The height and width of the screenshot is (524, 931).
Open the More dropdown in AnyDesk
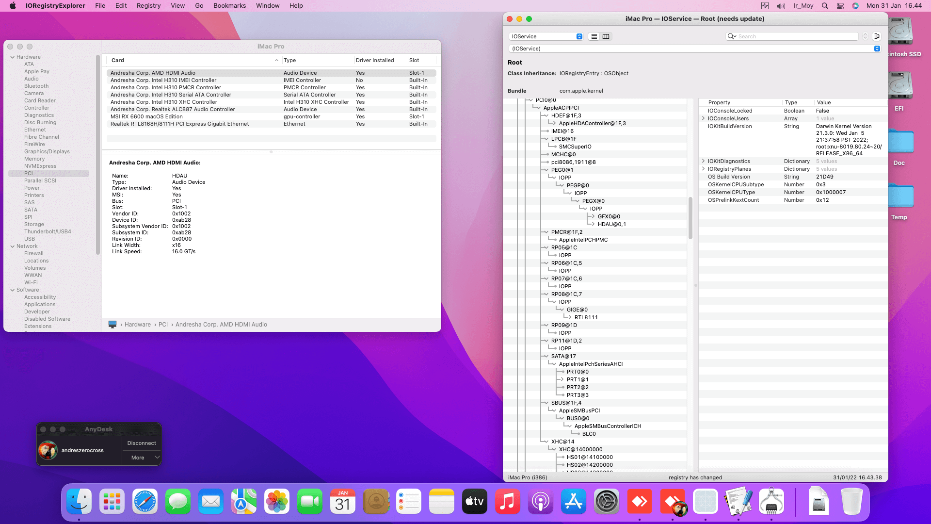tap(141, 458)
